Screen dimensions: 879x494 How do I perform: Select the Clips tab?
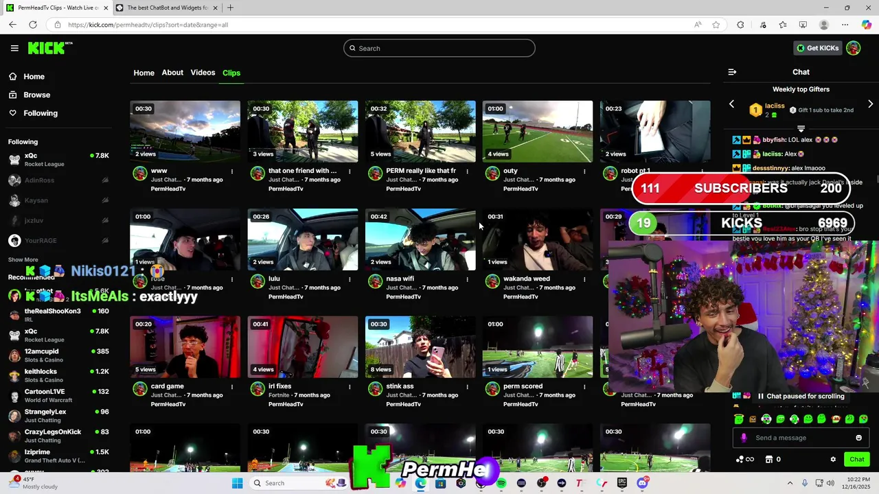coord(231,73)
